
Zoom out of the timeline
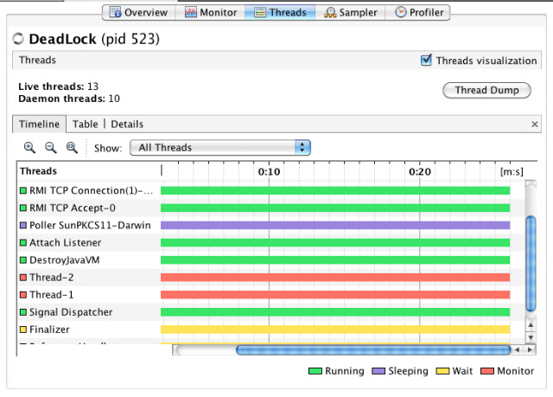click(x=51, y=148)
